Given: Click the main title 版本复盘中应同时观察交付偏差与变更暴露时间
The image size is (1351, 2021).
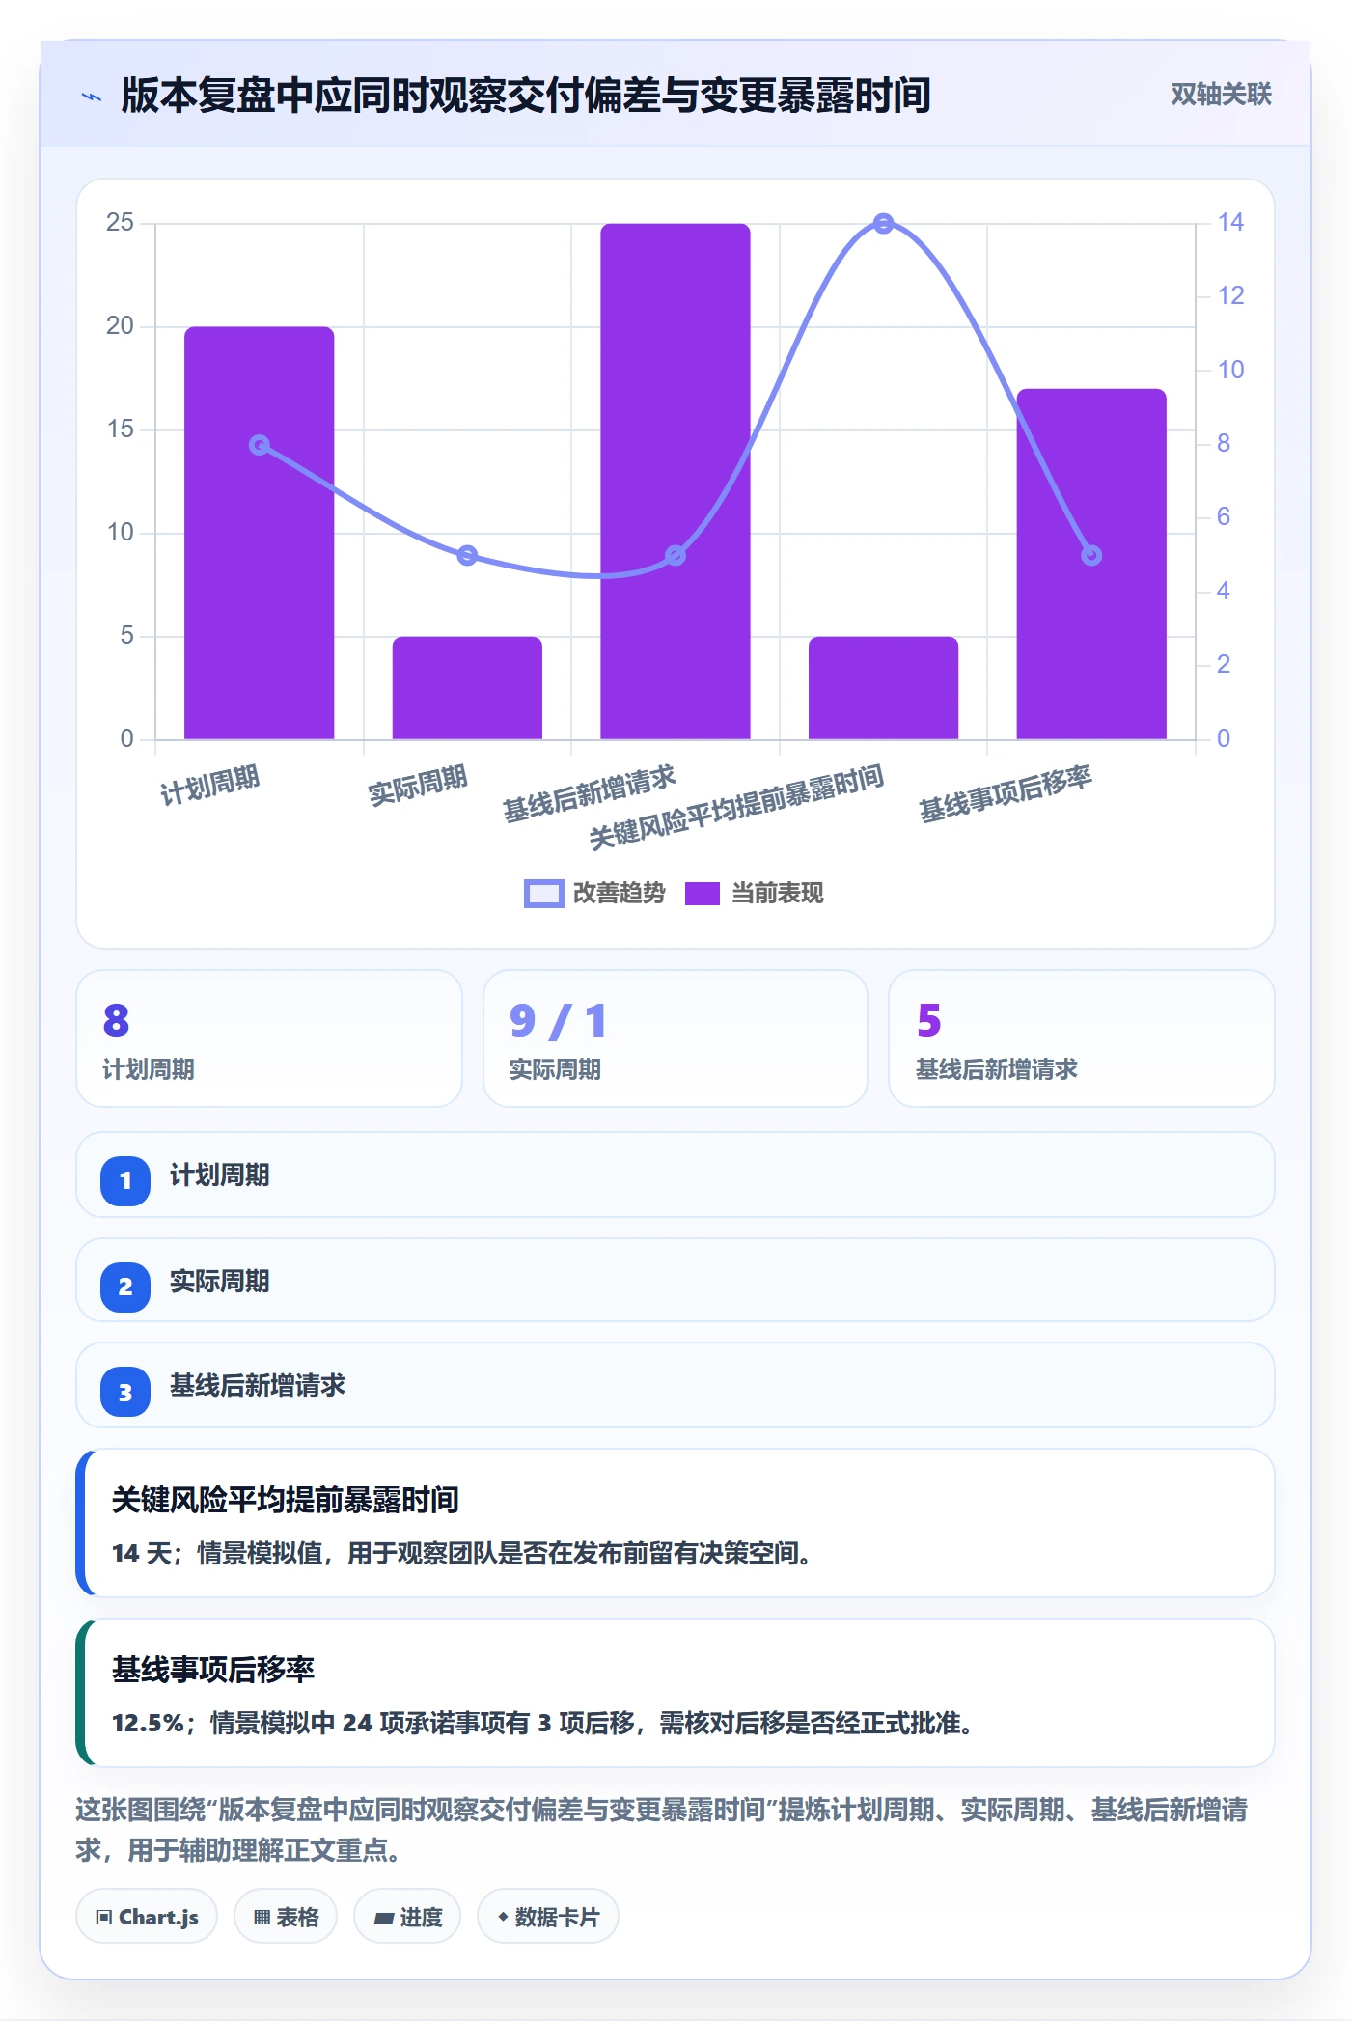Looking at the screenshot, I should pos(526,96).
